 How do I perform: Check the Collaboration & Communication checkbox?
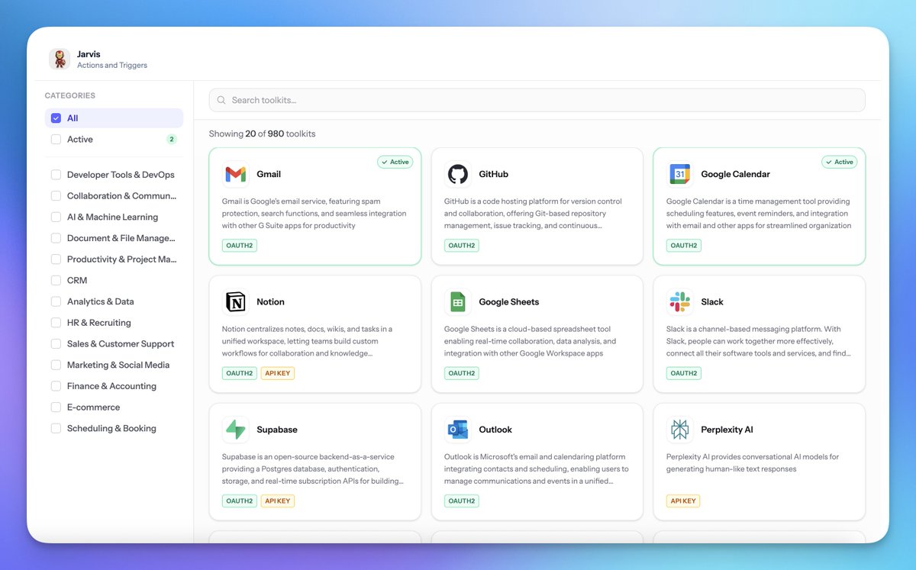pyautogui.click(x=56, y=196)
